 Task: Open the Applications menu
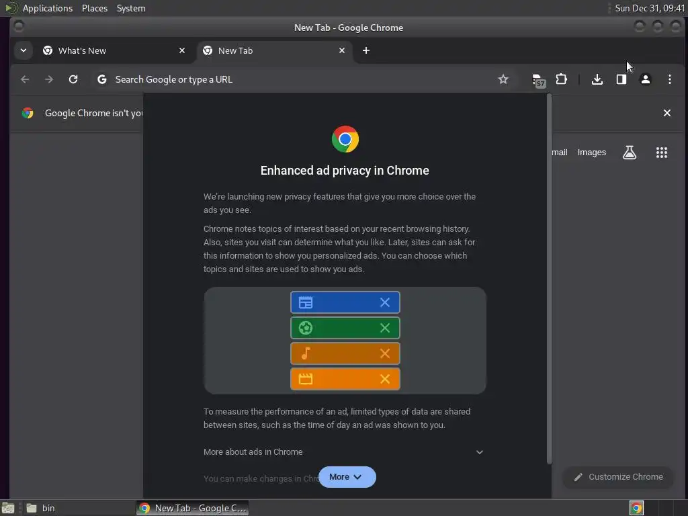tap(48, 8)
